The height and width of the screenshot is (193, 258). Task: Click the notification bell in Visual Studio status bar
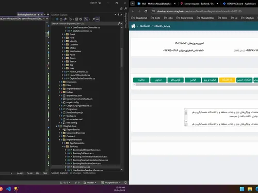125,183
